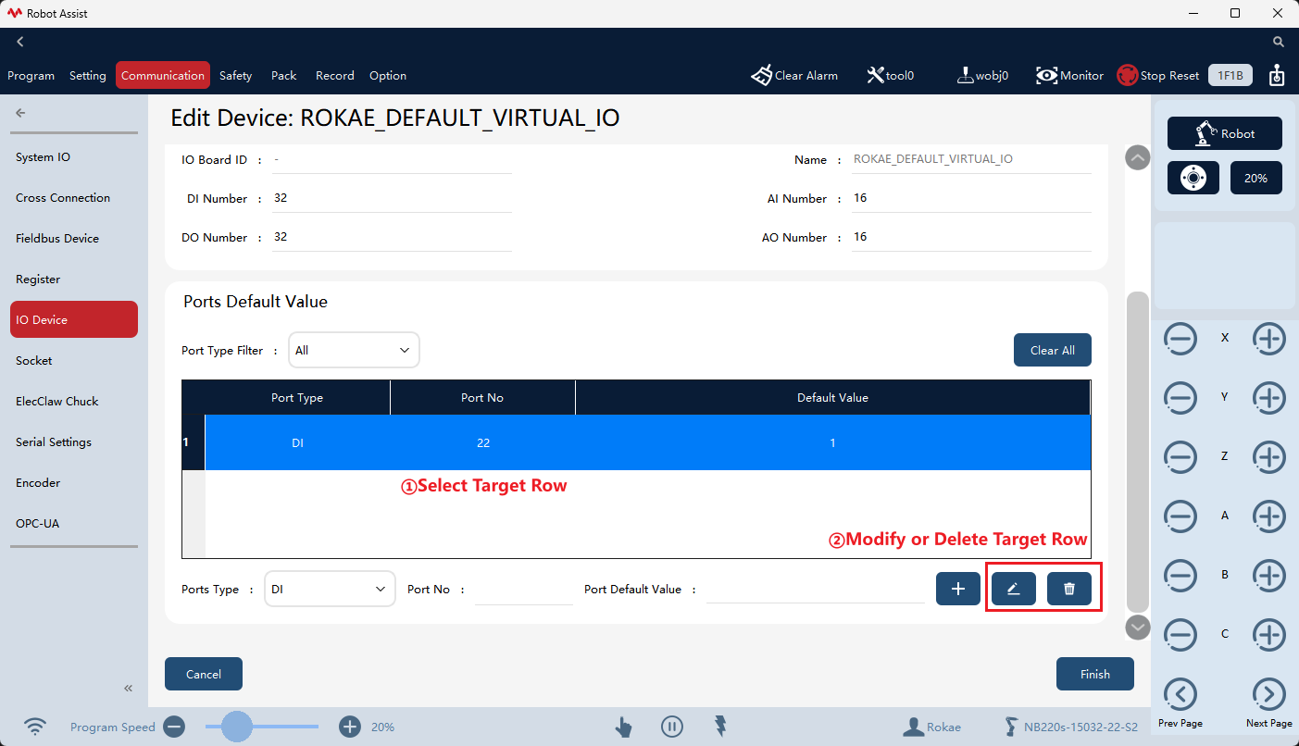The width and height of the screenshot is (1299, 746).
Task: Click the jog joystick mode icon
Action: [x=1193, y=178]
